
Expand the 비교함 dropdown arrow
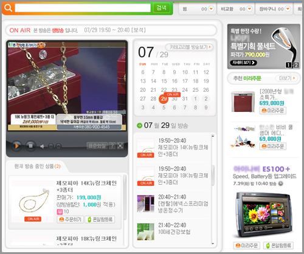point(249,9)
